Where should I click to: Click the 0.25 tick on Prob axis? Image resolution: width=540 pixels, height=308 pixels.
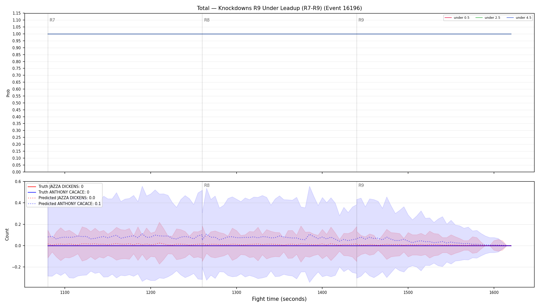coord(17,138)
